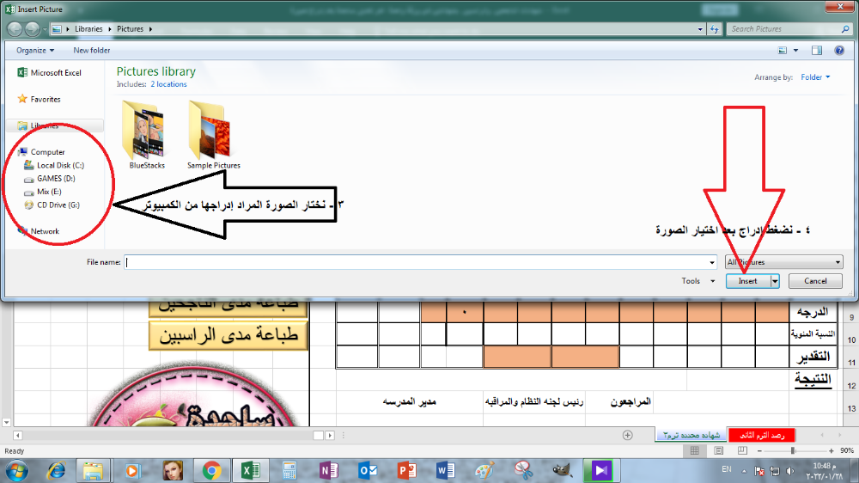This screenshot has height=483, width=859.
Task: Open Outlook from the taskbar
Action: (x=368, y=471)
